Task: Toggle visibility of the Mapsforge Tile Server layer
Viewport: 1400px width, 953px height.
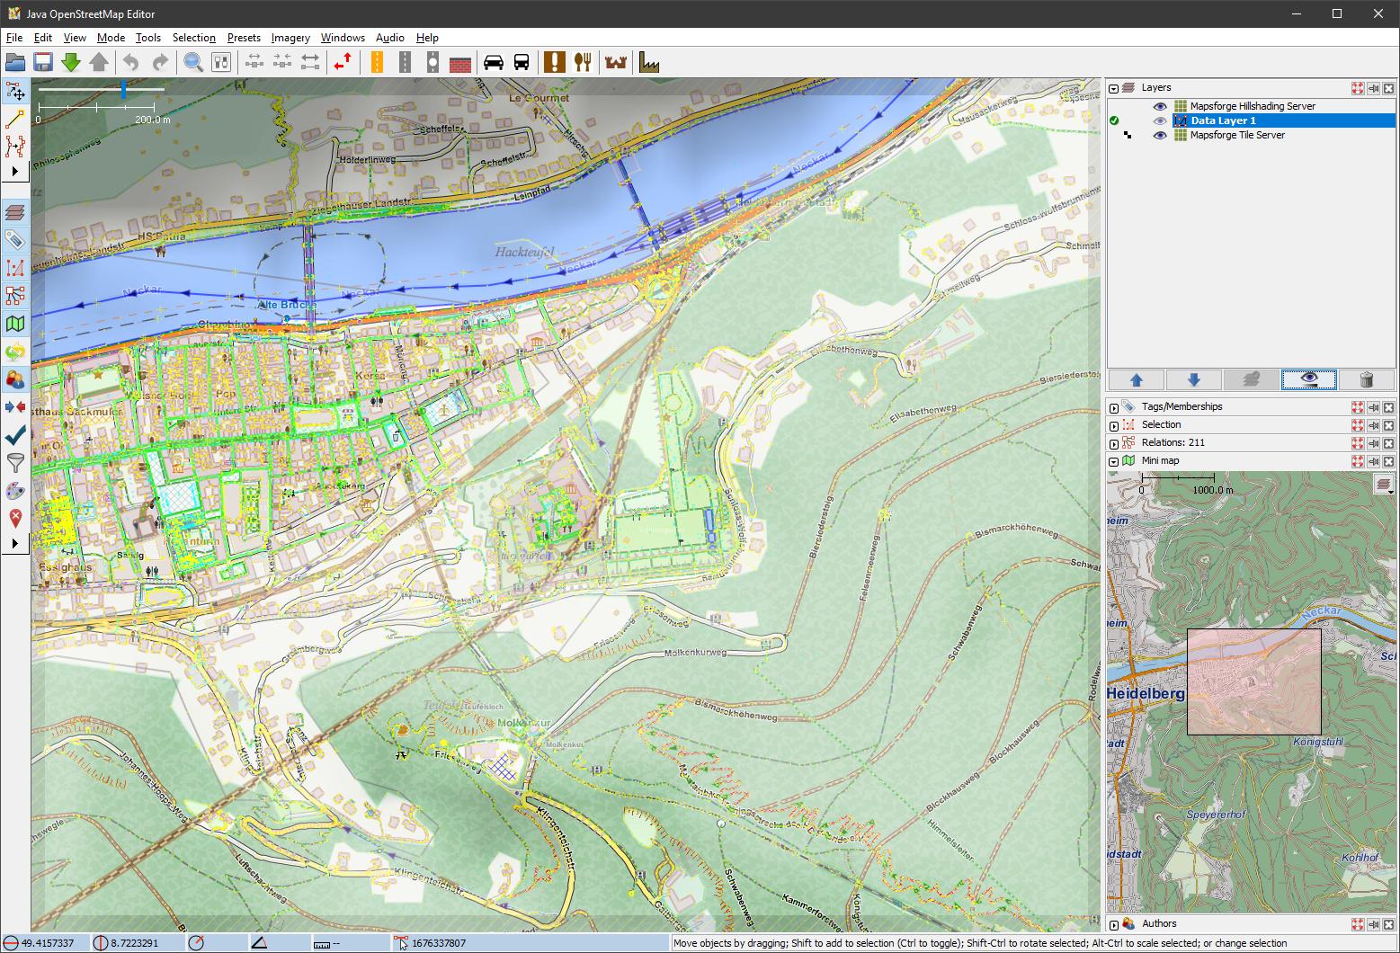Action: (1160, 135)
